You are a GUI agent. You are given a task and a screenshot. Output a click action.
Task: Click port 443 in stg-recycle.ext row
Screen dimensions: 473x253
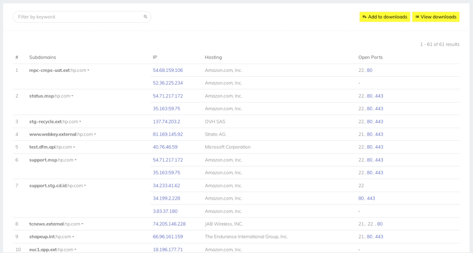379,122
